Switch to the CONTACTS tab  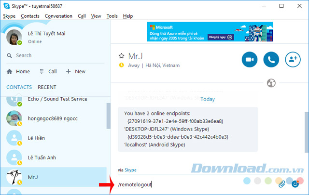(x=19, y=87)
